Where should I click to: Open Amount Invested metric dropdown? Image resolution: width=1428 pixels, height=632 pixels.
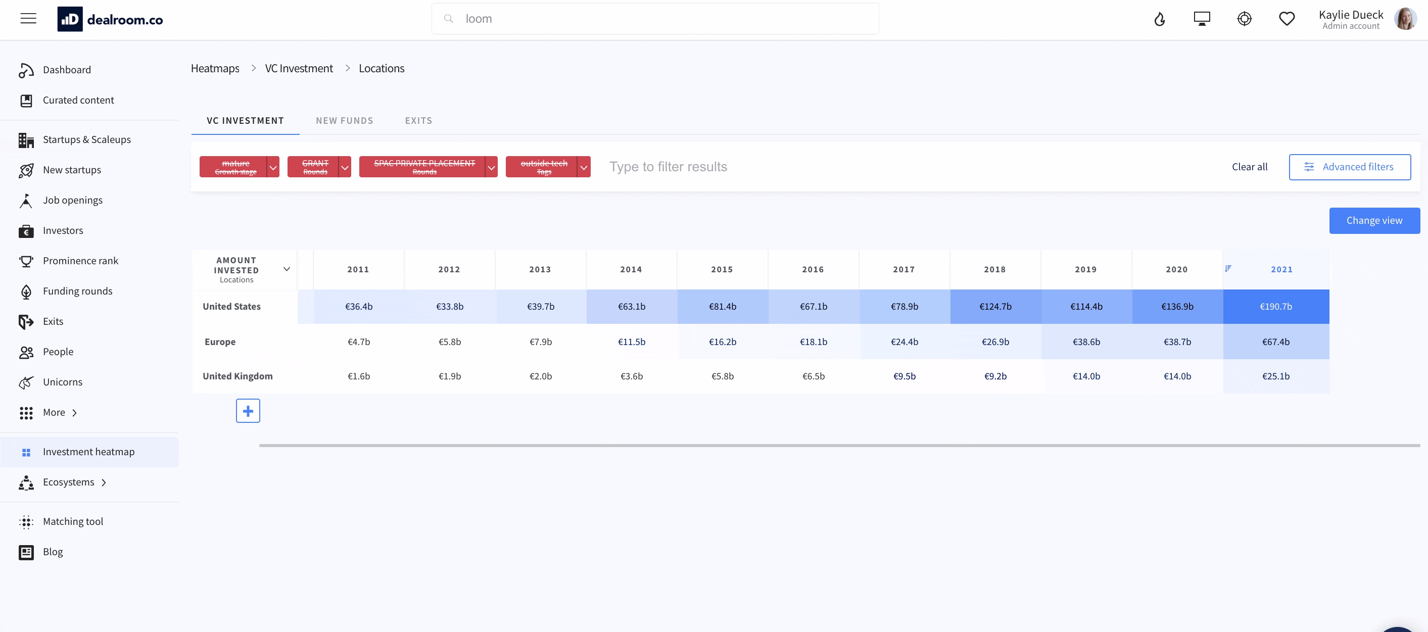(287, 269)
